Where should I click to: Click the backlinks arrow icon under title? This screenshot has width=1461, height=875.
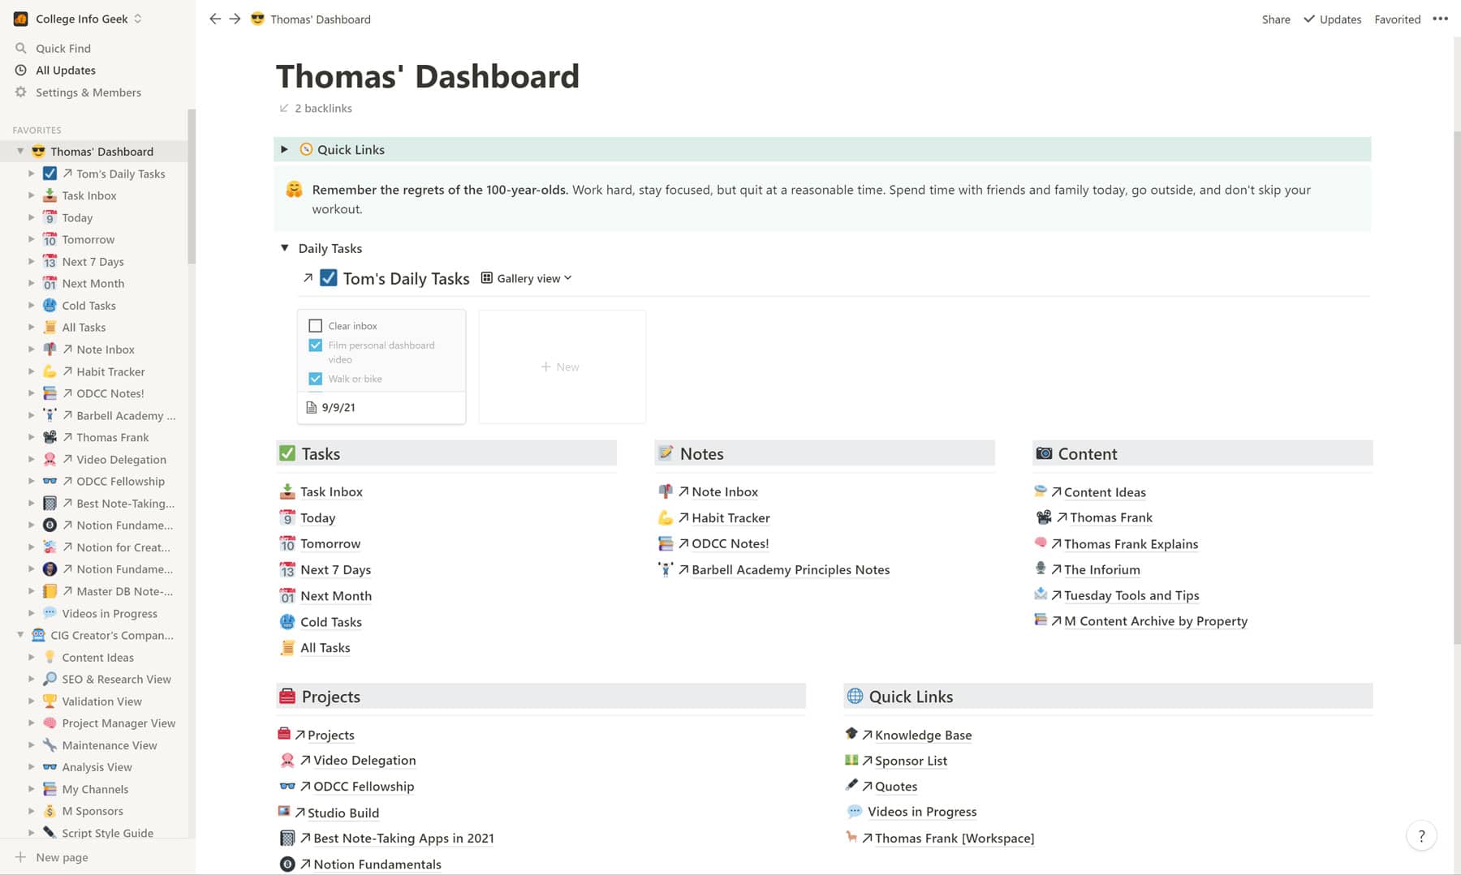tap(284, 108)
